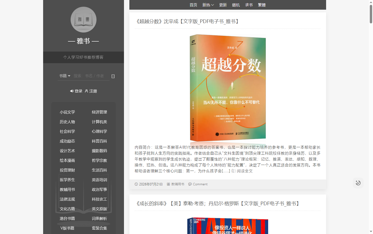Image resolution: width=373 pixels, height=234 pixels.
Task: Click the Comment link under the post
Action: click(x=200, y=184)
